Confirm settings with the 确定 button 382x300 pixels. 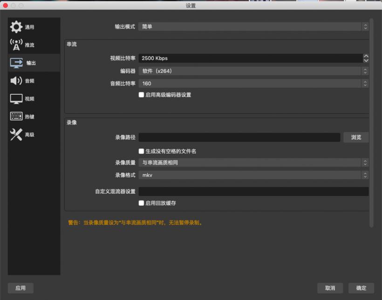pos(361,288)
